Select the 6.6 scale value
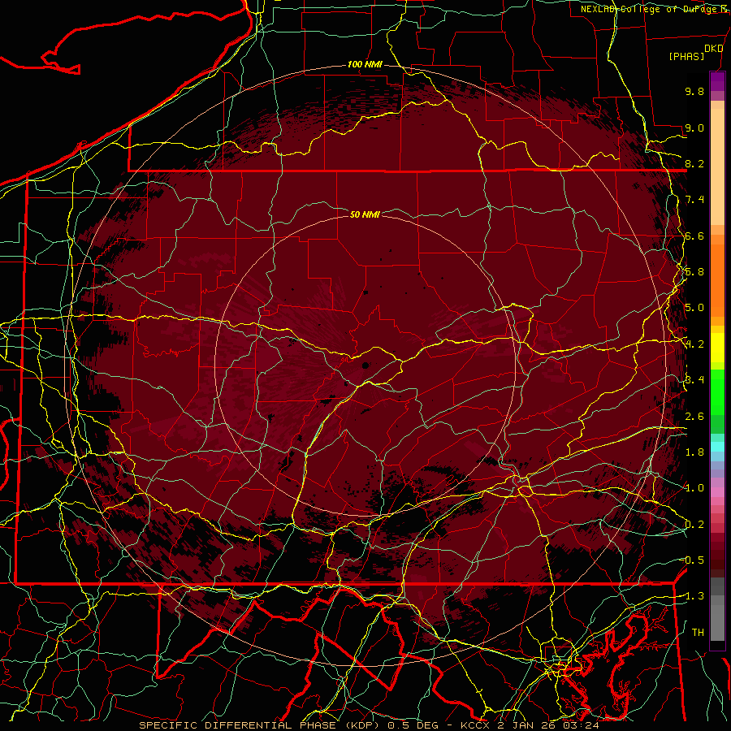The width and height of the screenshot is (731, 731). 694,236
